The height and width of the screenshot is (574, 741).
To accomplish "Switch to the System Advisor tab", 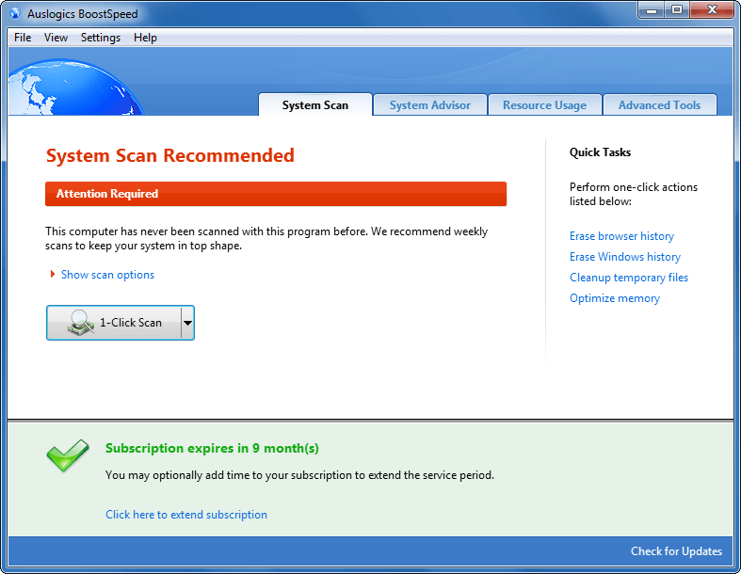I will click(430, 104).
